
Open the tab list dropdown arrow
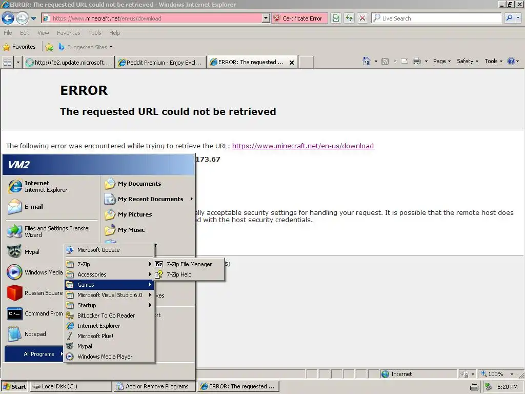click(18, 62)
